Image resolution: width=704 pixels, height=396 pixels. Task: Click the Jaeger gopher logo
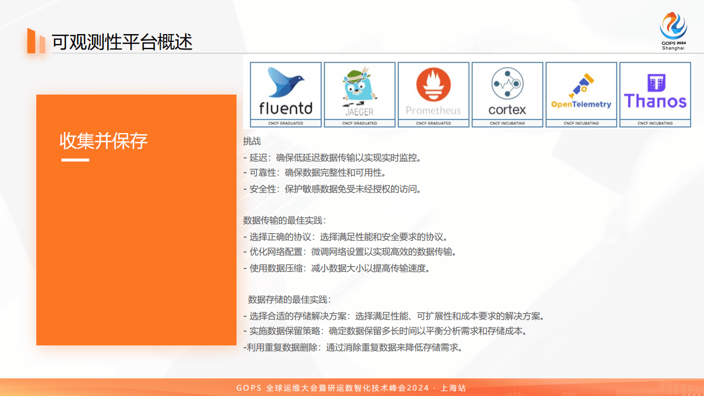[x=359, y=86]
